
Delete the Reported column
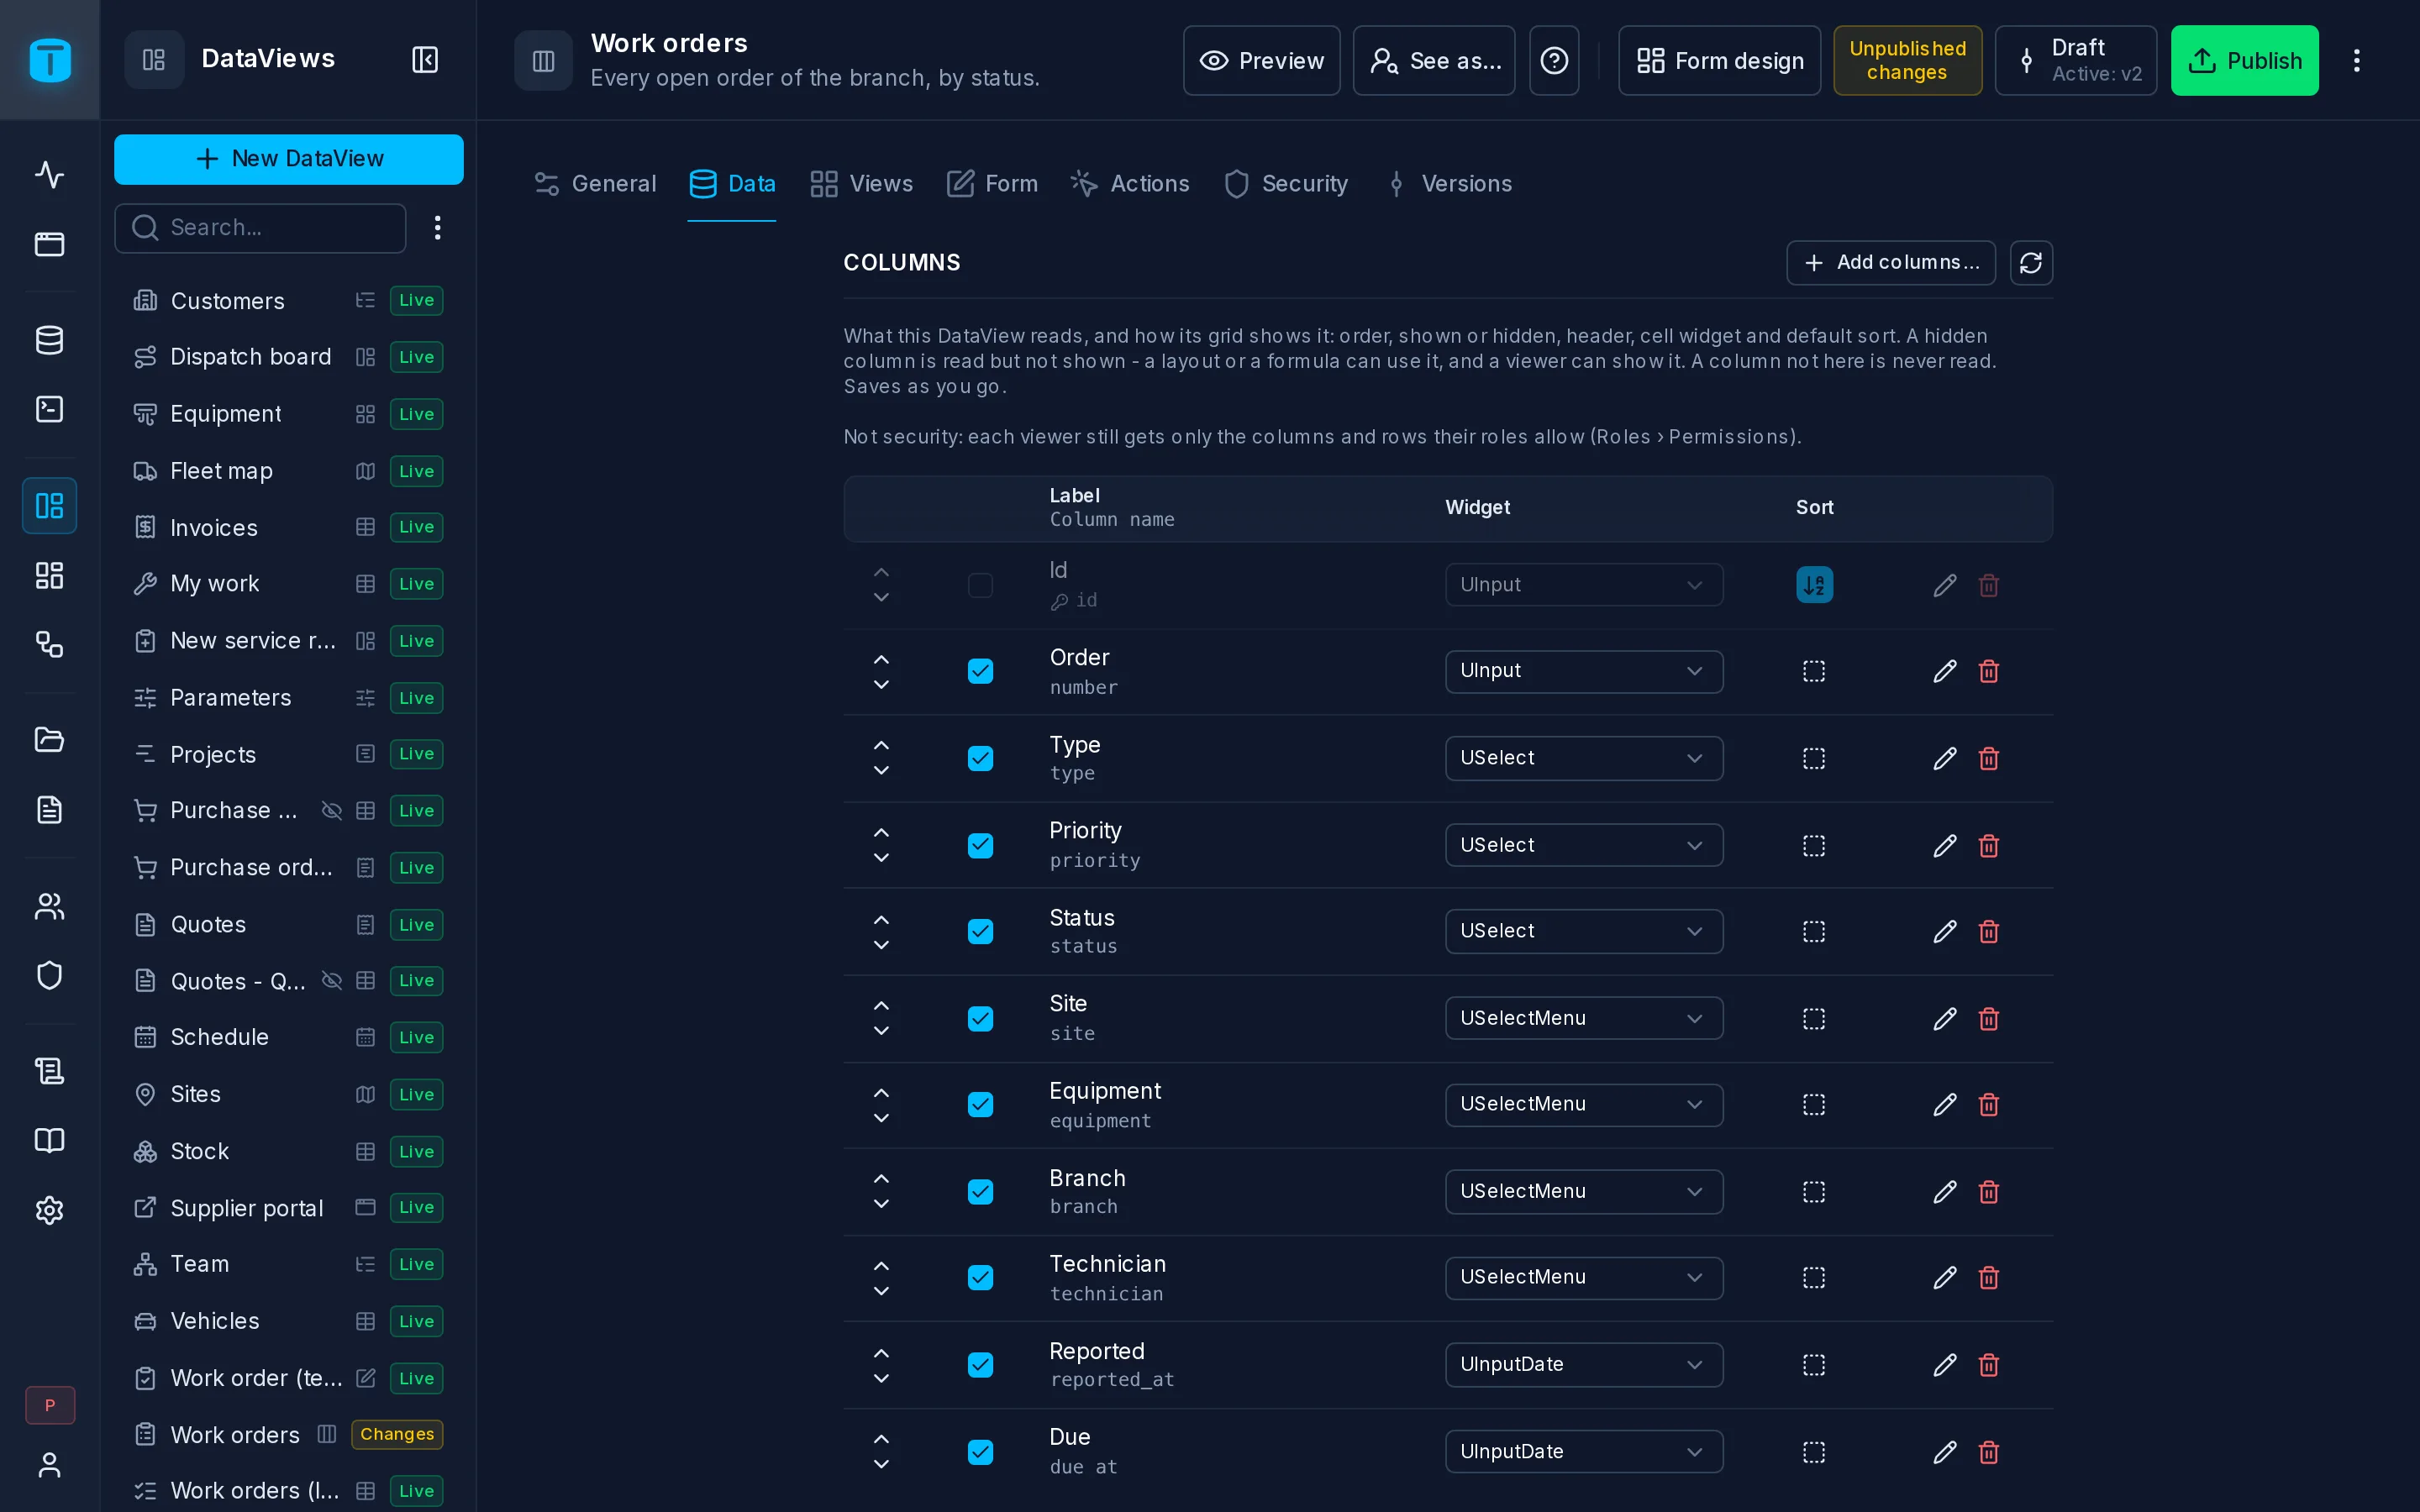pos(1989,1365)
